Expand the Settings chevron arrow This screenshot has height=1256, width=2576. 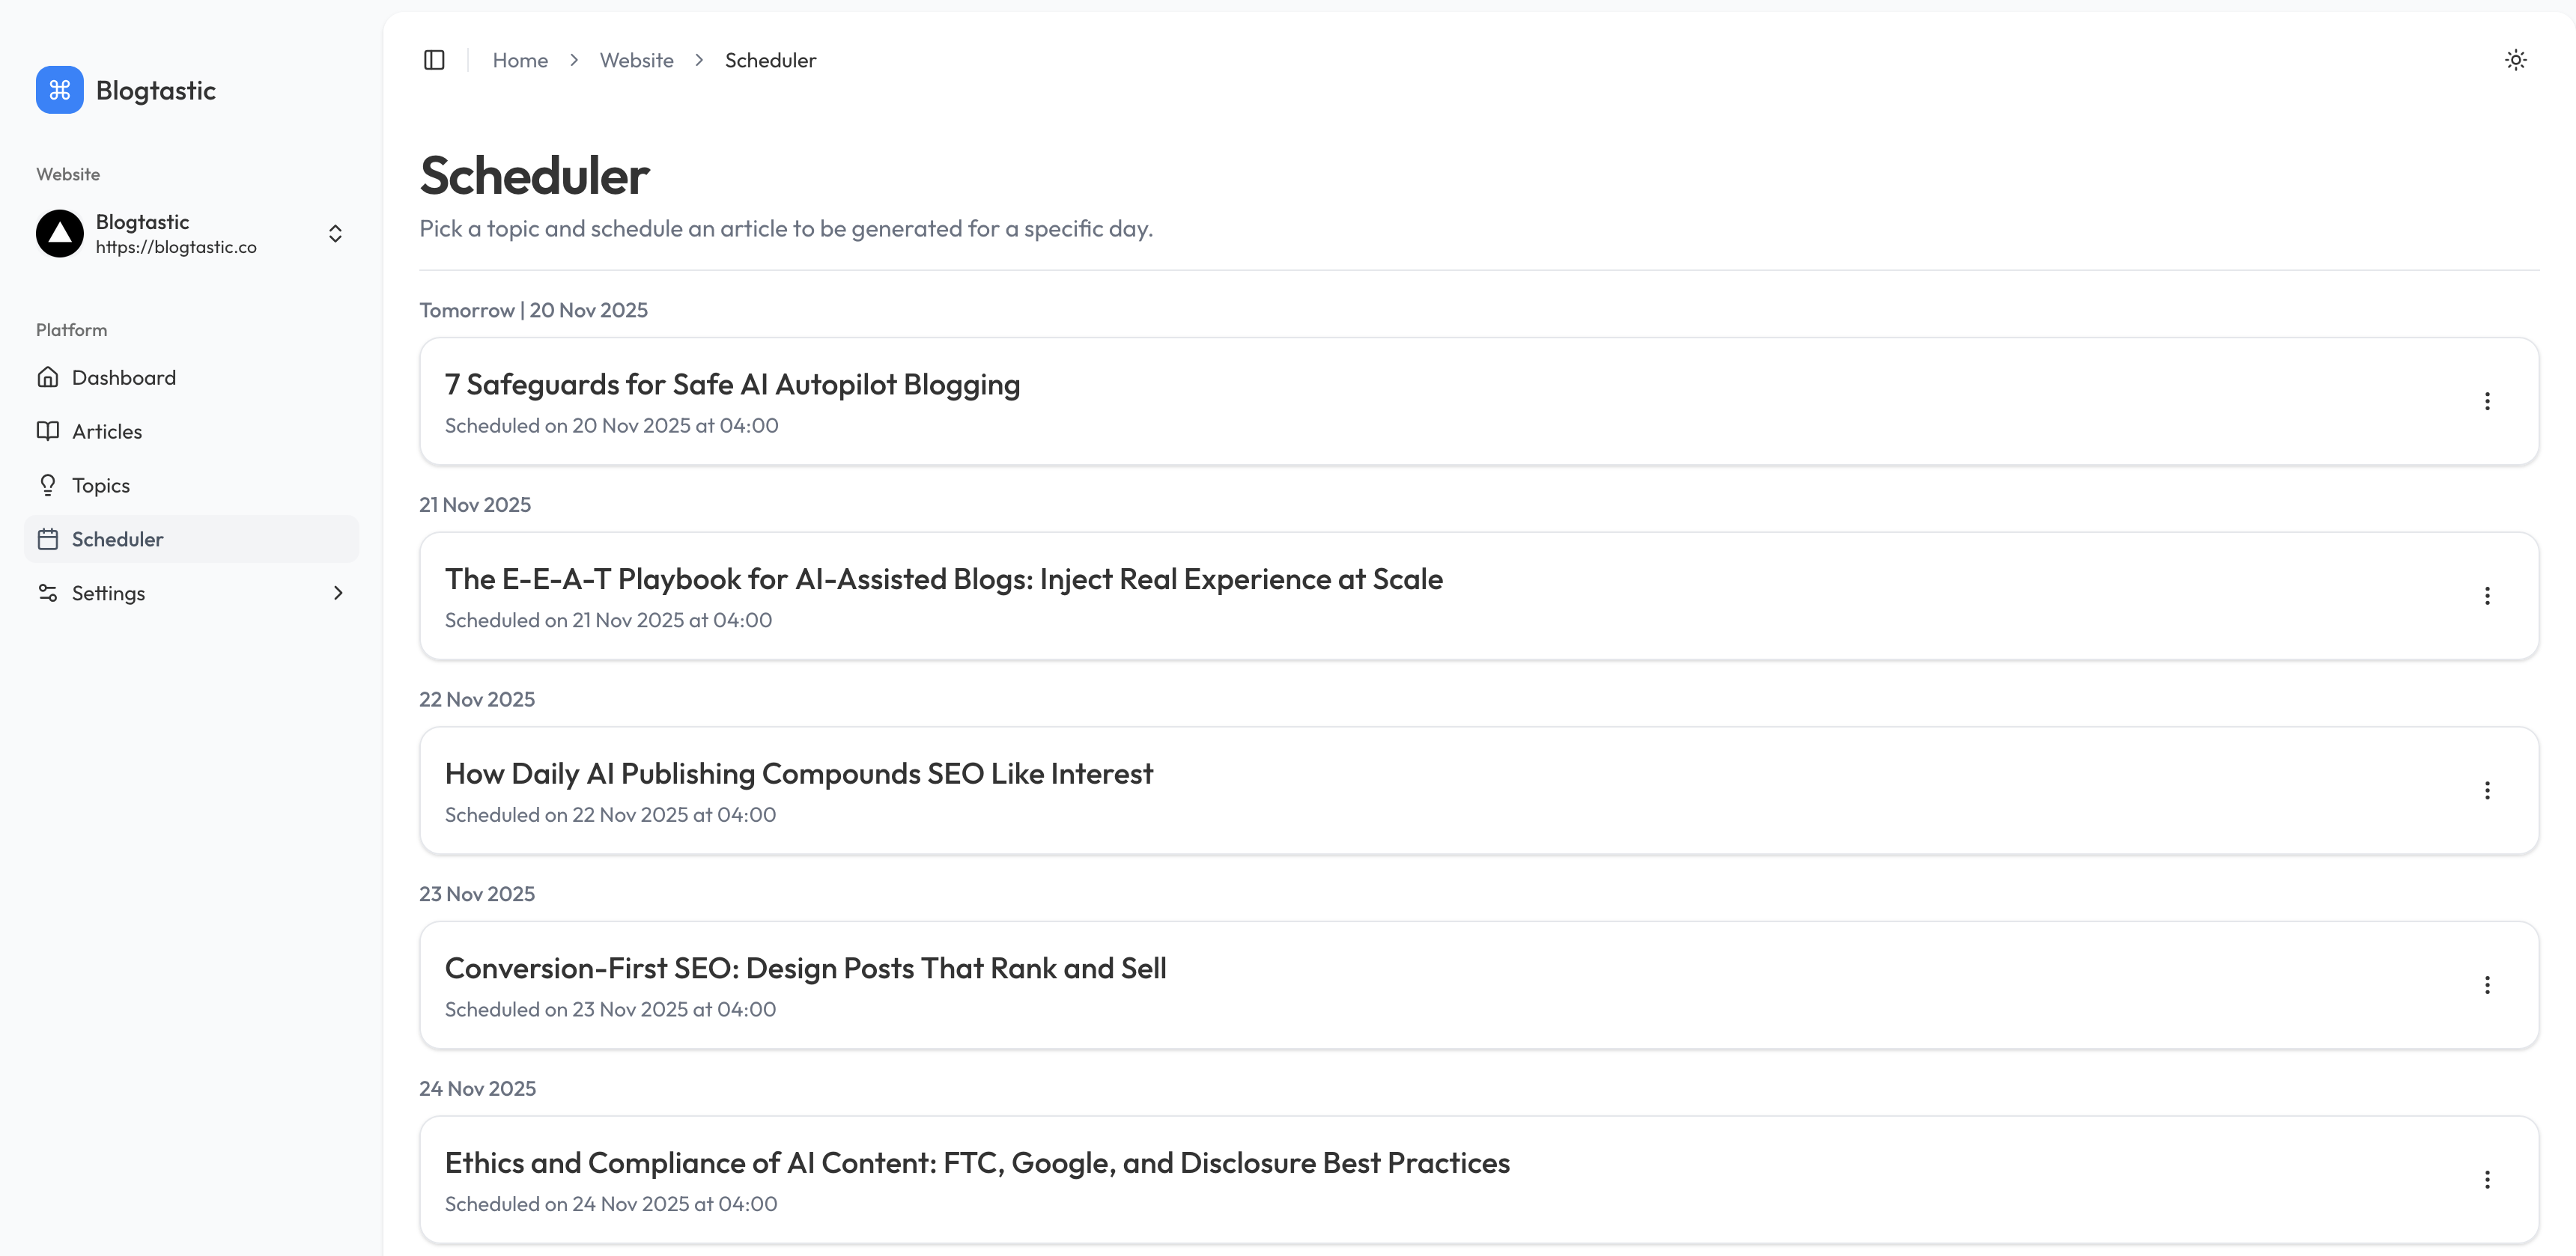point(338,594)
